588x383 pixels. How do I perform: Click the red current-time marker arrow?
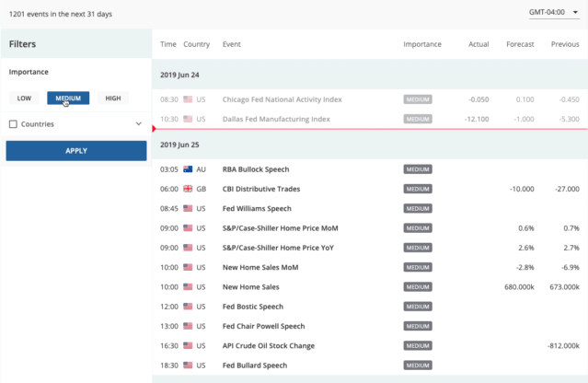(155, 130)
